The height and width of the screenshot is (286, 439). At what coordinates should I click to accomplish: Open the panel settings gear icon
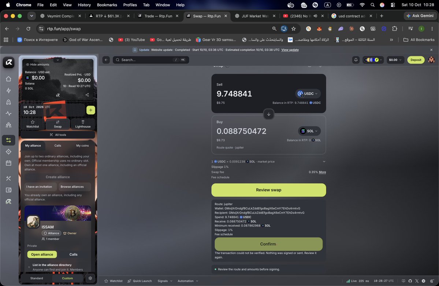[x=90, y=278]
